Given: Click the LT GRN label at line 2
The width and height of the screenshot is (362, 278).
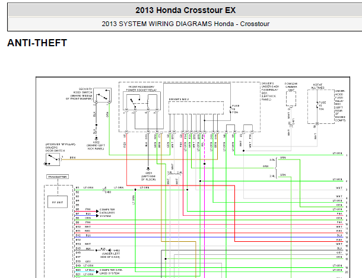Looking at the screenshot, I should coord(337,179).
